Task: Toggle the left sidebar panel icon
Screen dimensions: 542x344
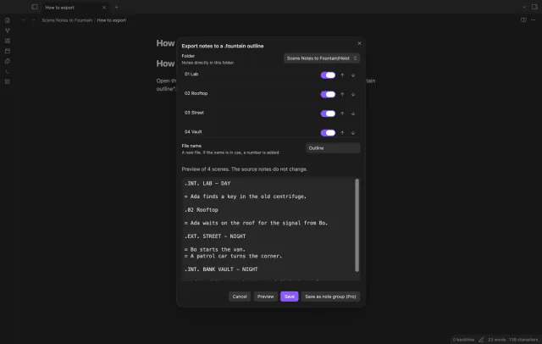Action: pos(34,7)
